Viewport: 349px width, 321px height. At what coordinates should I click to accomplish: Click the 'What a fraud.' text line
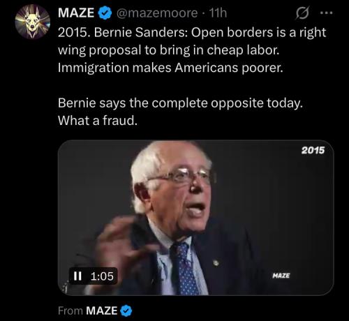[98, 121]
